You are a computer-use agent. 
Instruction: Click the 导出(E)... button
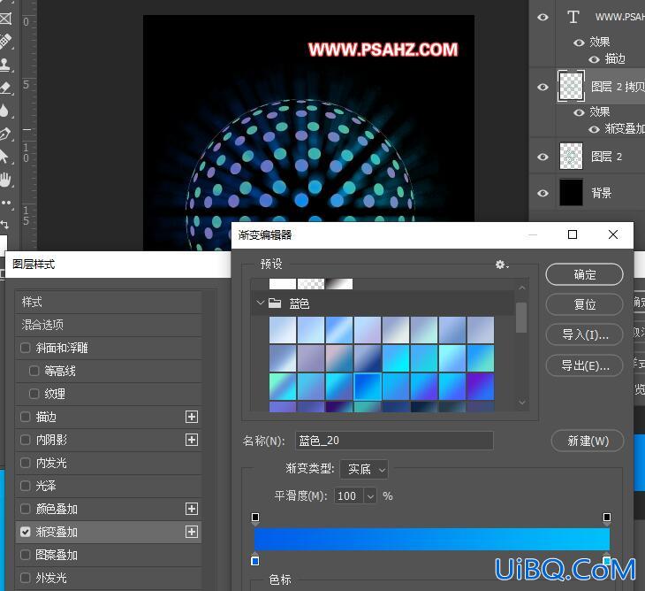[x=584, y=365]
